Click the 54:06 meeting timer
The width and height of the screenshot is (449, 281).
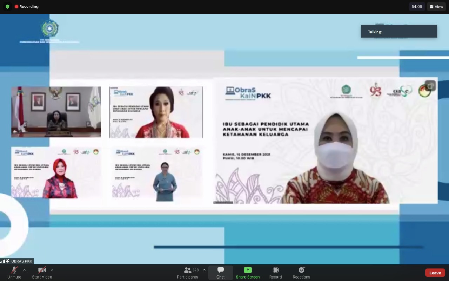point(417,7)
